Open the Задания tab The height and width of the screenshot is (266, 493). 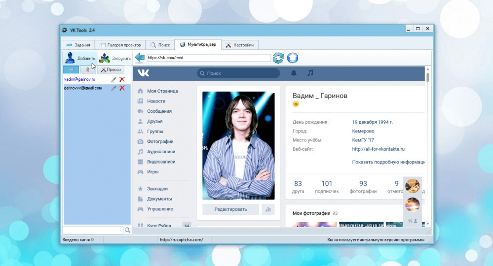coord(78,45)
